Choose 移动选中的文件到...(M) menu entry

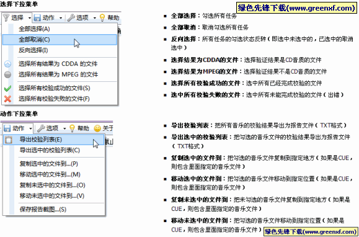tap(54, 175)
